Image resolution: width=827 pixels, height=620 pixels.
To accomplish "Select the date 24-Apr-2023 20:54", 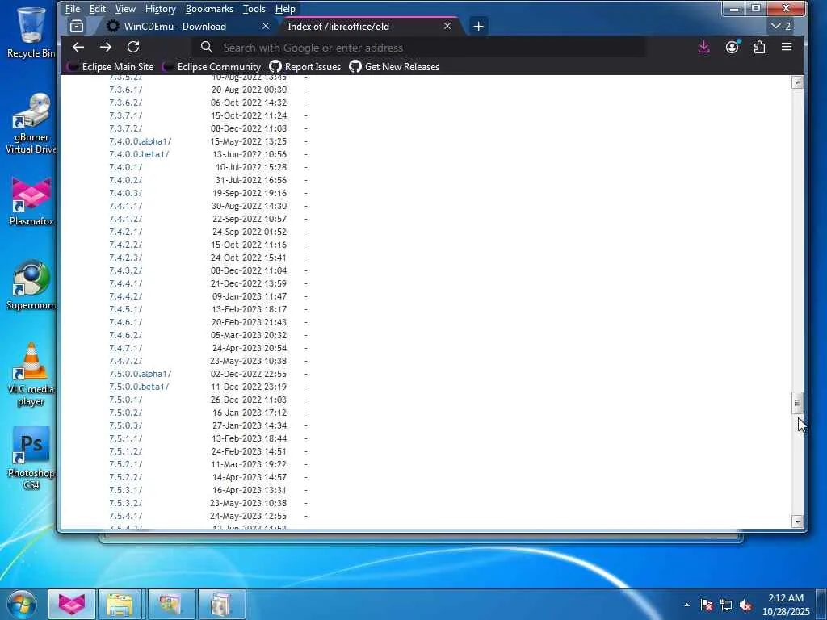I will [x=250, y=348].
